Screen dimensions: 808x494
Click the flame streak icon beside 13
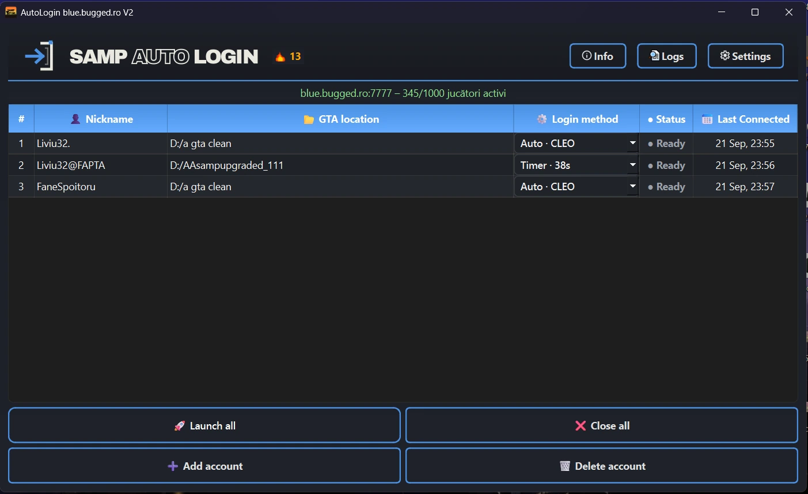pyautogui.click(x=280, y=56)
